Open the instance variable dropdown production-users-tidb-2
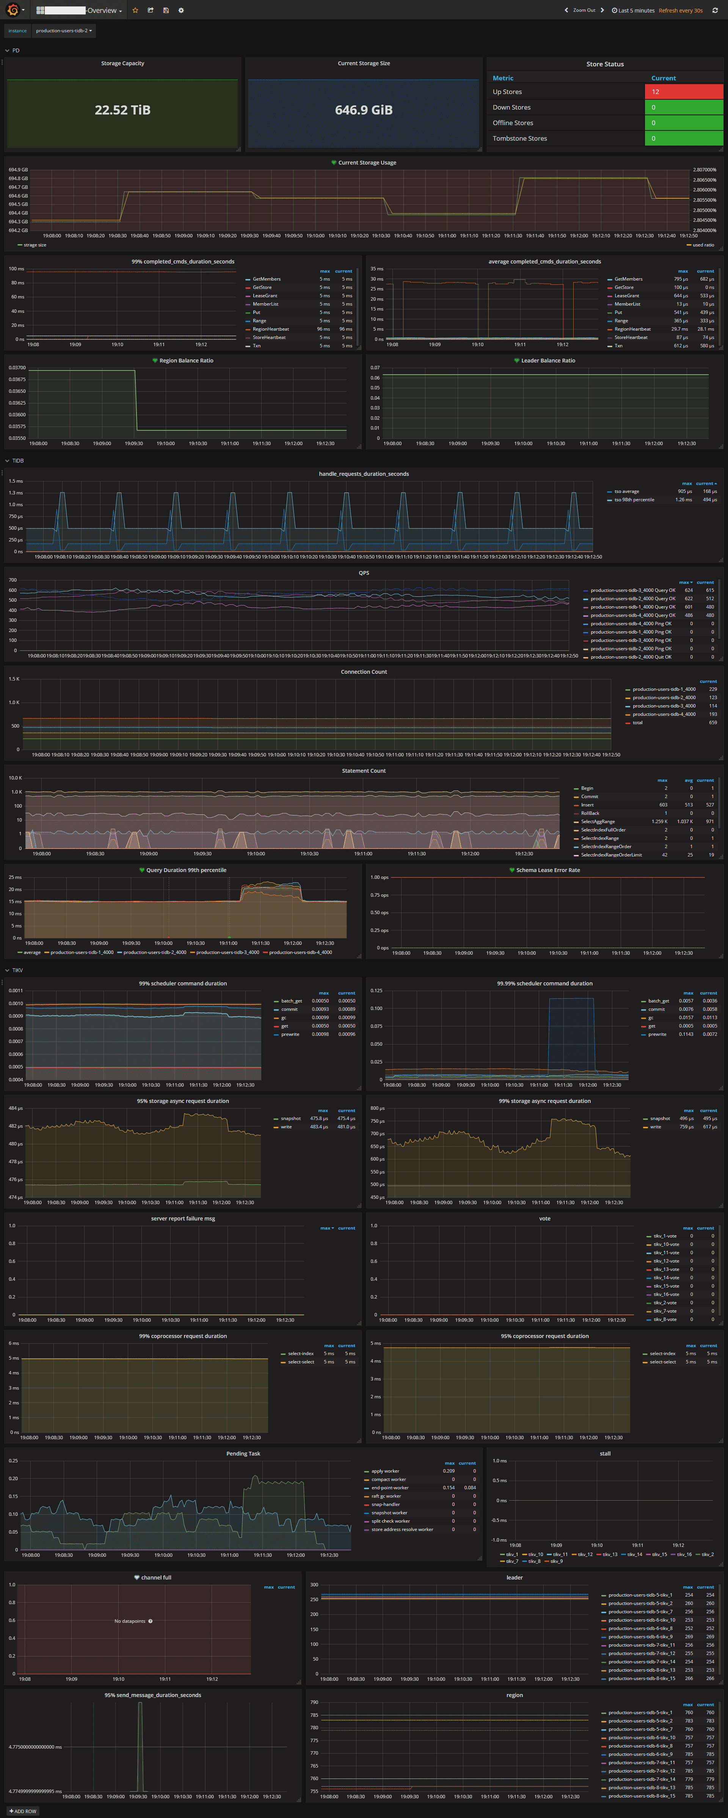 (64, 31)
